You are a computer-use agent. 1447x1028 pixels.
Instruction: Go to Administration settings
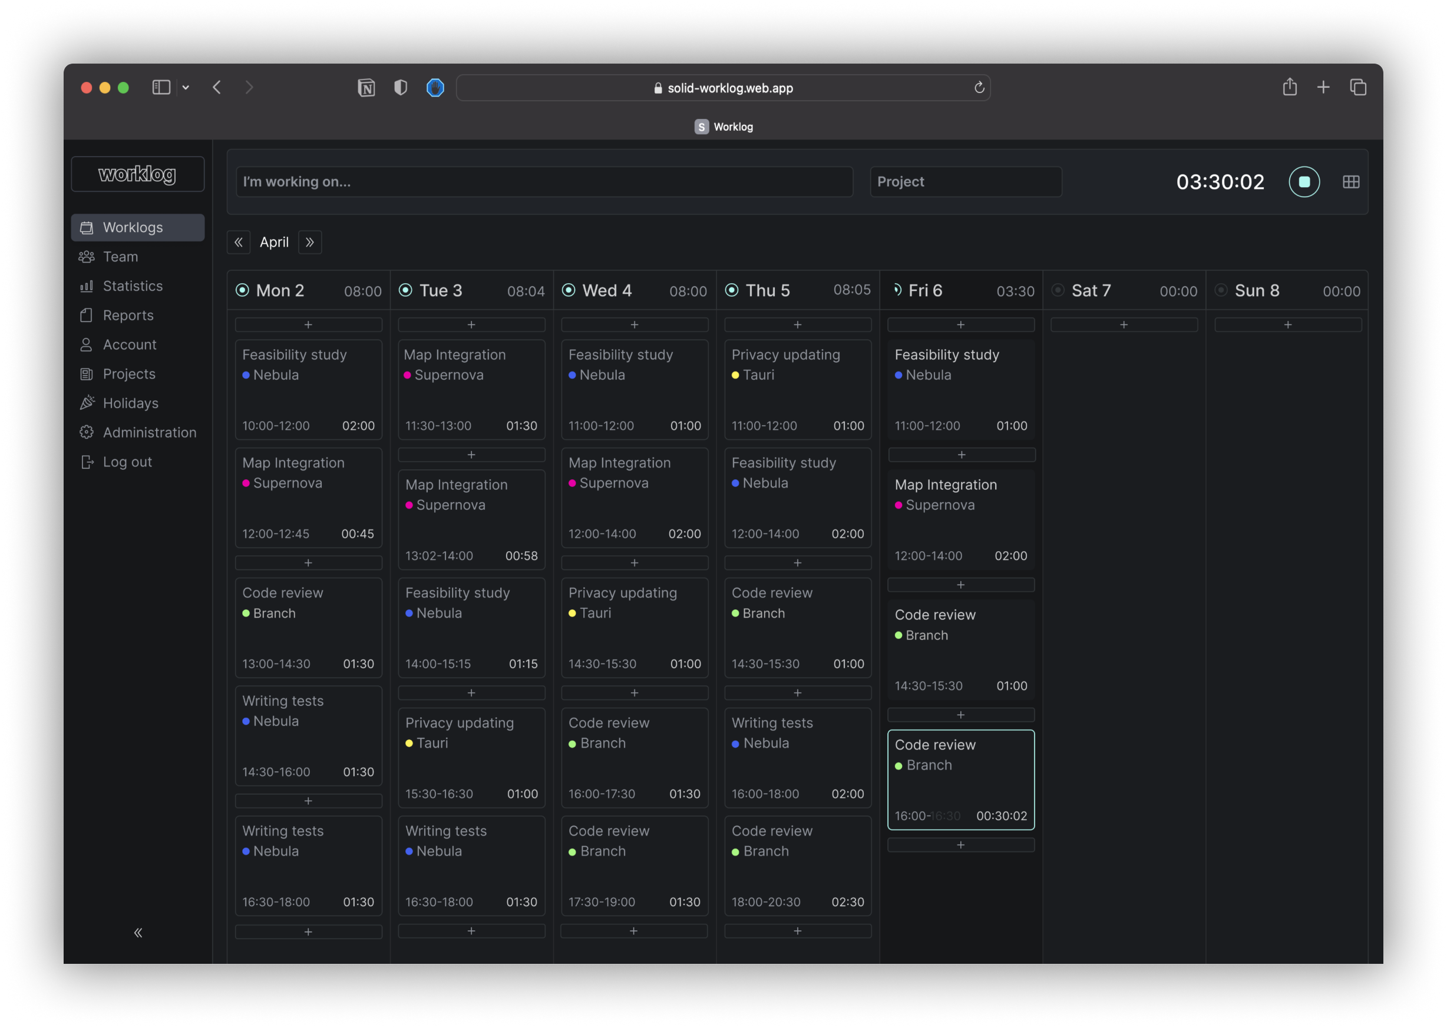pos(150,432)
